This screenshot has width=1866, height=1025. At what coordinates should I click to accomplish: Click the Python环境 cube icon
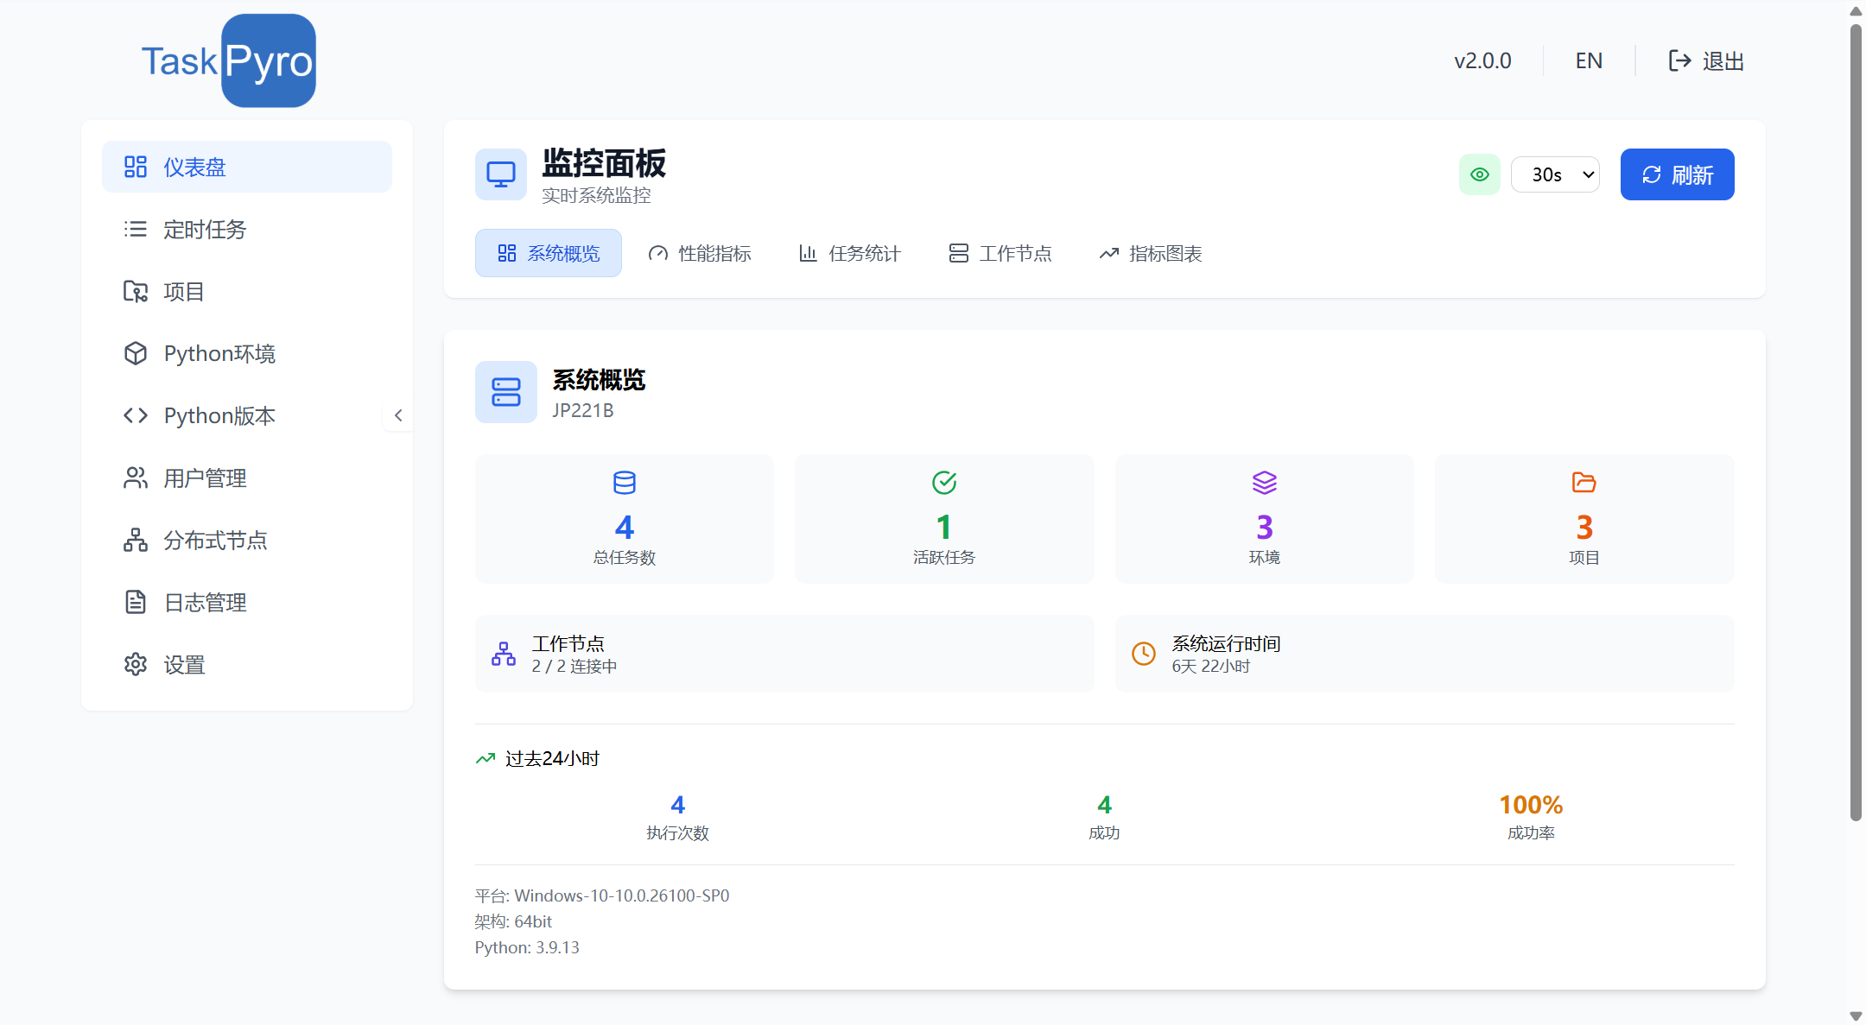click(x=136, y=353)
